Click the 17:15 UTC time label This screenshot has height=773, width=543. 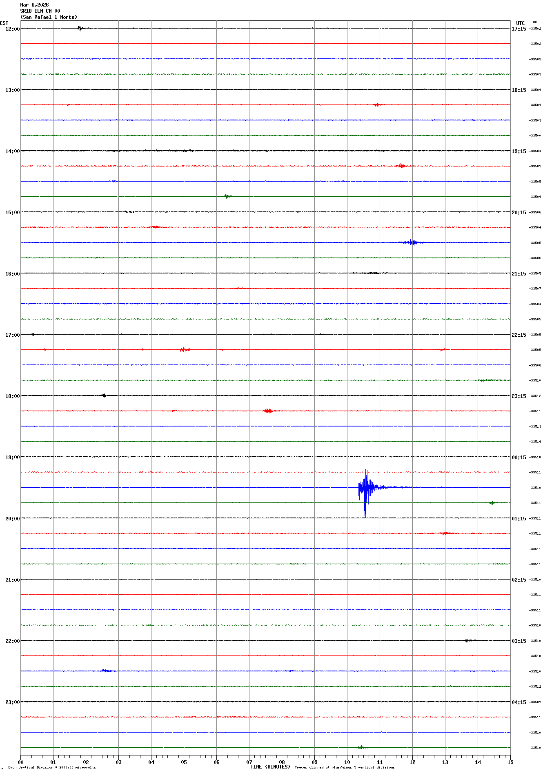(519, 29)
